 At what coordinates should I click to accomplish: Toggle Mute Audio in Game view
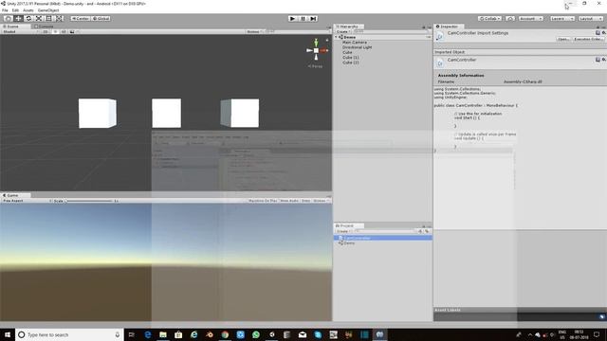pos(289,201)
